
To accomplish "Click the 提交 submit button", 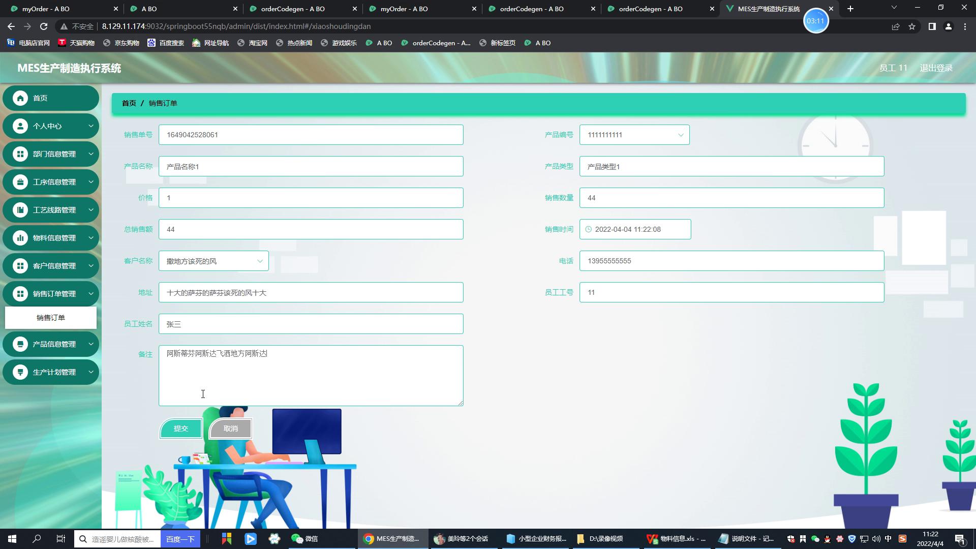I will tap(180, 429).
